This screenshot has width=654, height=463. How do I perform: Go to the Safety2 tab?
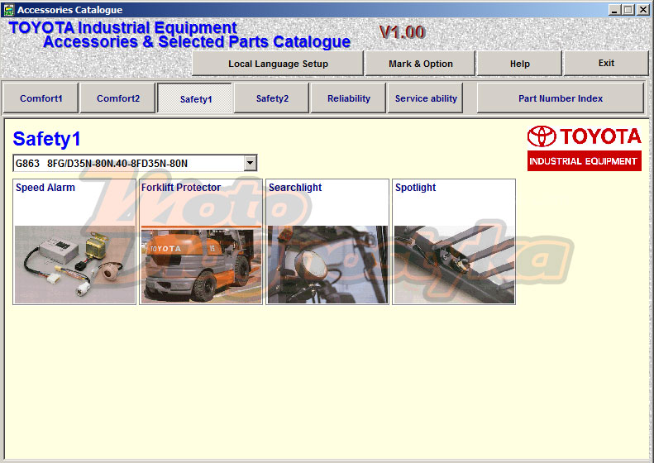(x=272, y=98)
